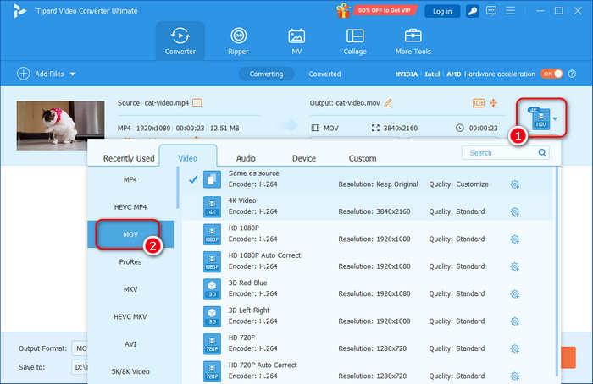Viewport: 593px width, 384px height.
Task: Click the Add Files plus icon
Action: (23, 74)
